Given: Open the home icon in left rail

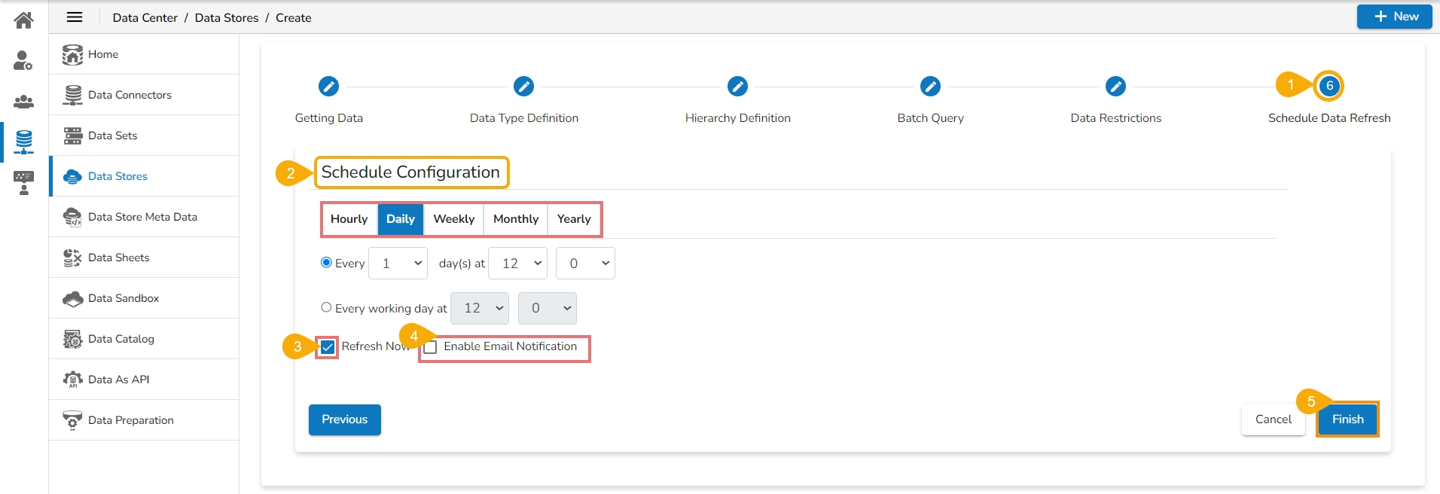Looking at the screenshot, I should pos(24,20).
